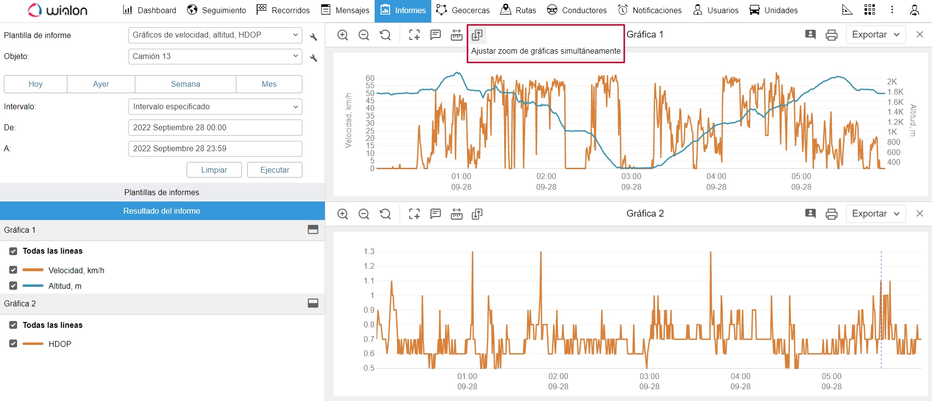Reset zoom on Gráfica 1 toolbar

385,35
